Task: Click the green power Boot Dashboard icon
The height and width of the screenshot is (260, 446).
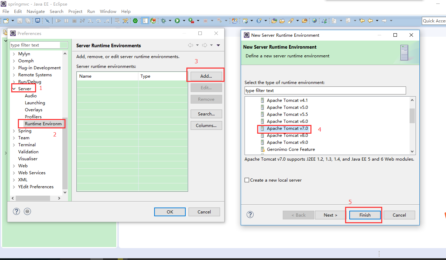Action: click(135, 21)
